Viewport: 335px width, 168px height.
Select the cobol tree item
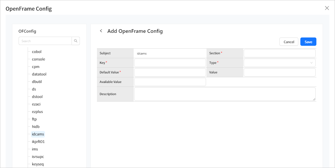(36, 51)
